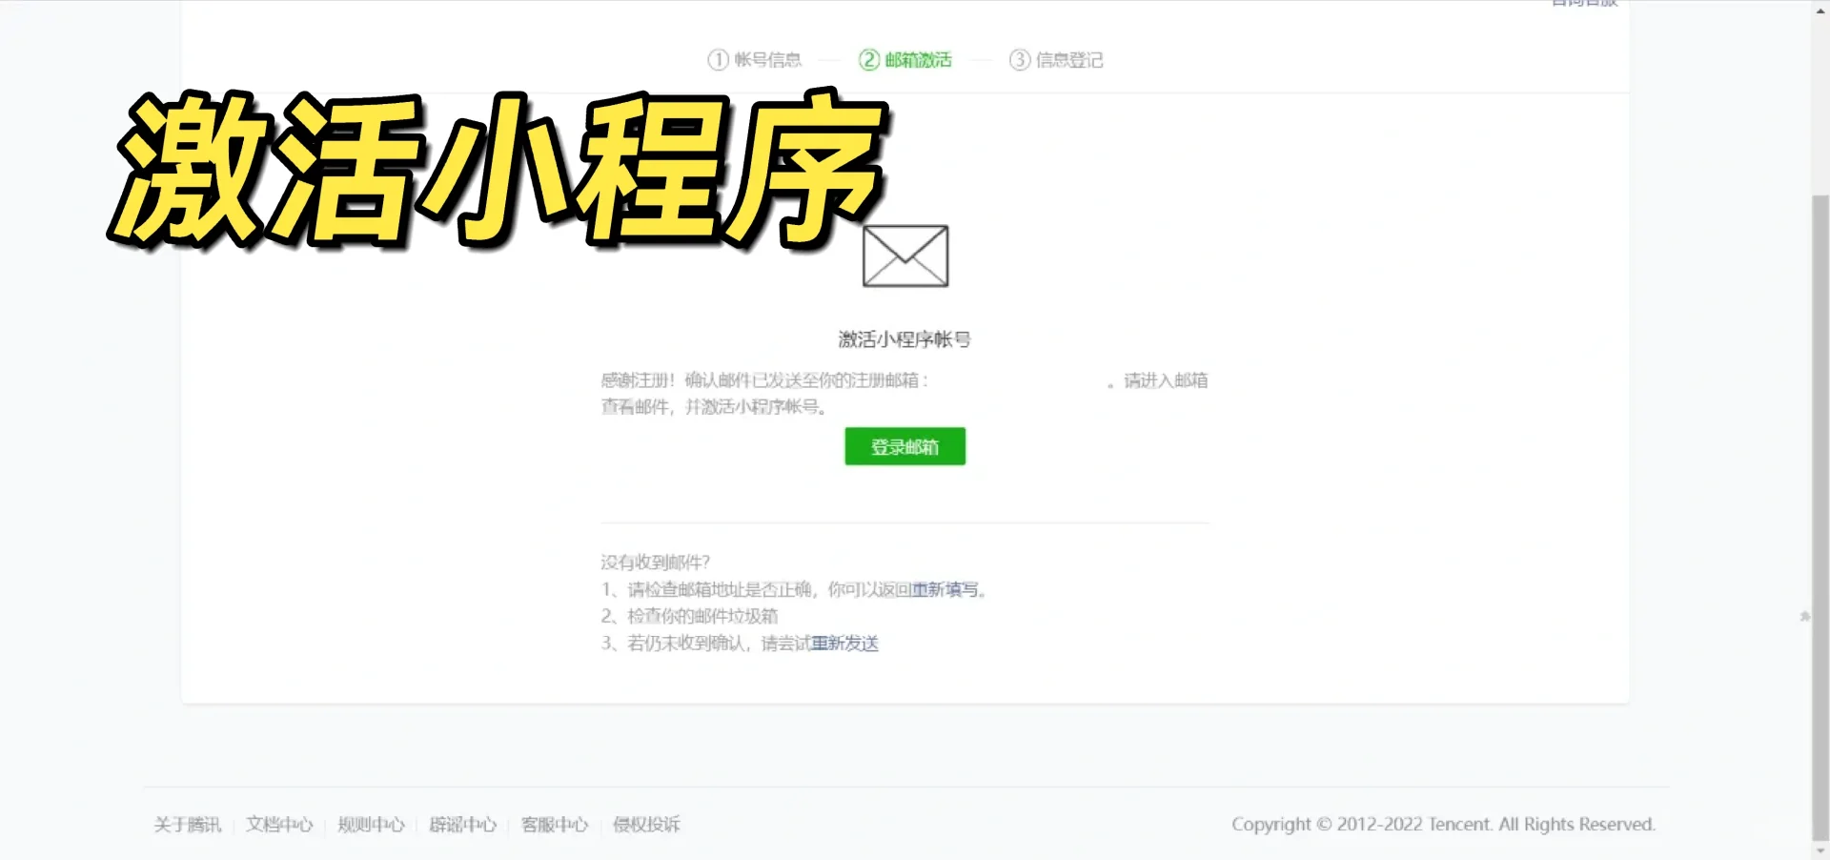This screenshot has height=860, width=1830.
Task: Click the vertical scrollbar thumb
Action: (1820, 515)
